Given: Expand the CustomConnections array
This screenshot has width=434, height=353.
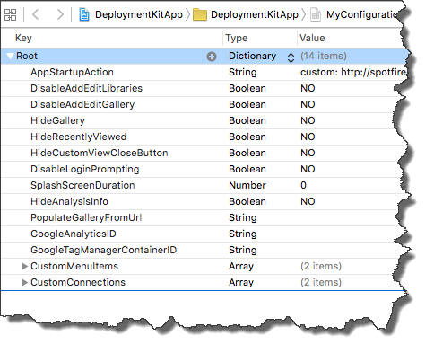Looking at the screenshot, I should coord(24,282).
